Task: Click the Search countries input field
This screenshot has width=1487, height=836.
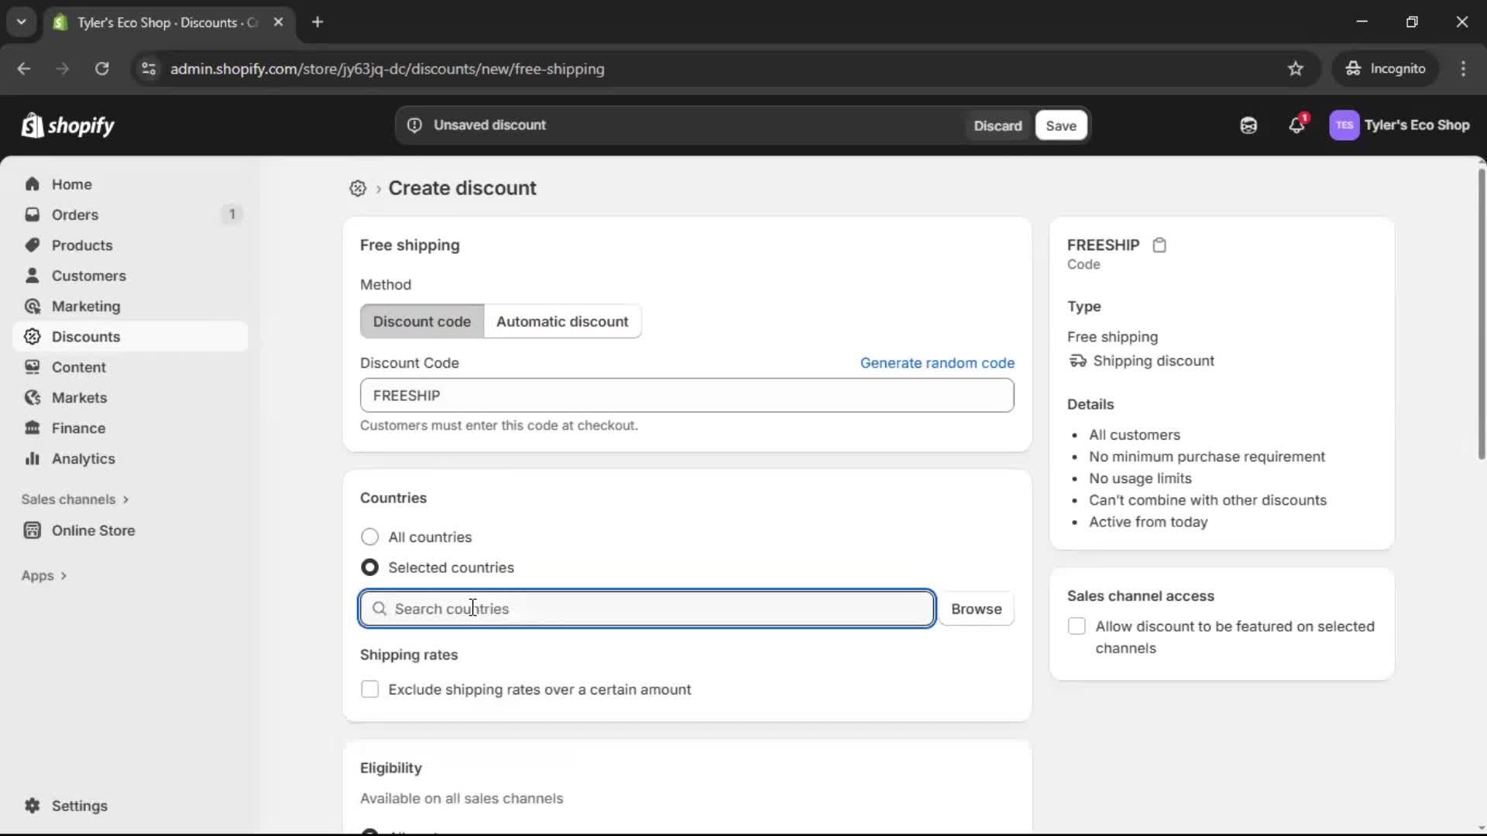Action: pyautogui.click(x=647, y=608)
